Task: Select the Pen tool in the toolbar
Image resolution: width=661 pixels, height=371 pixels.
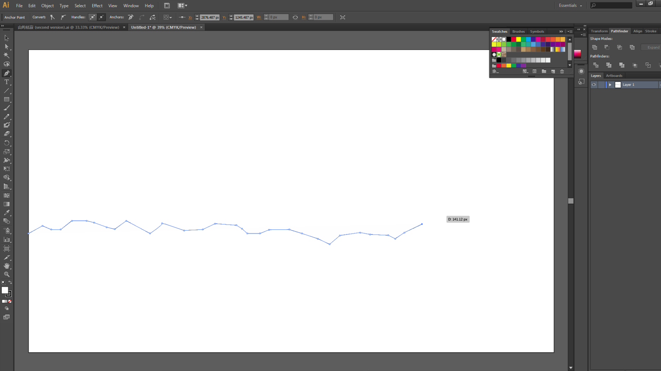Action: [7, 73]
